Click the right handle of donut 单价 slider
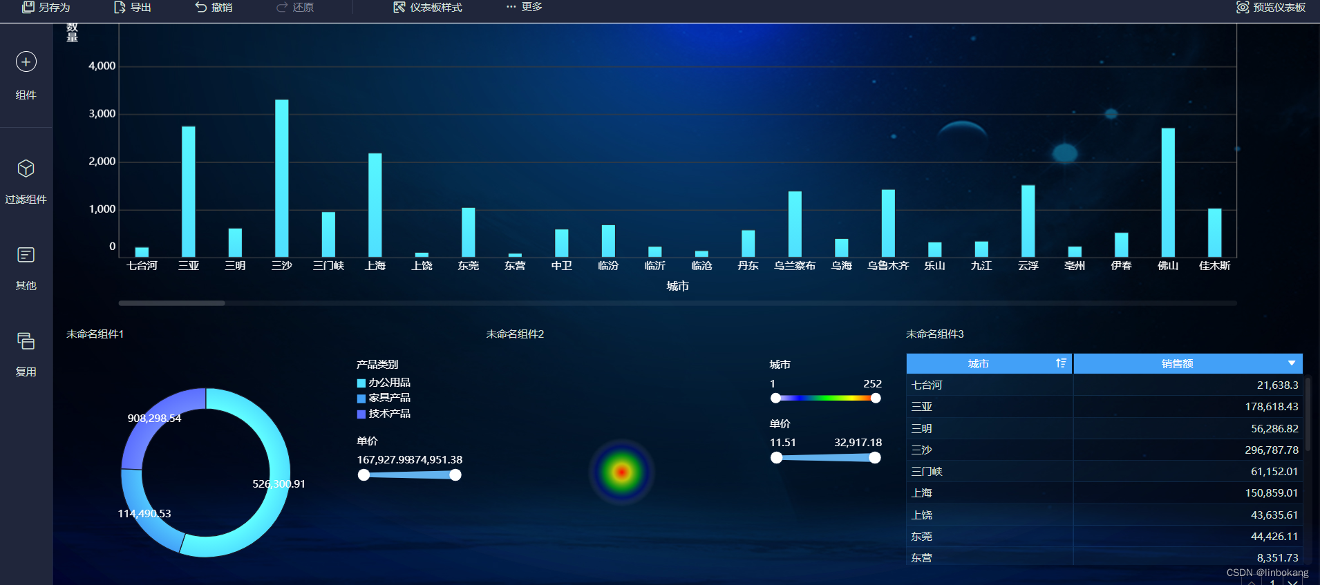 coord(455,474)
